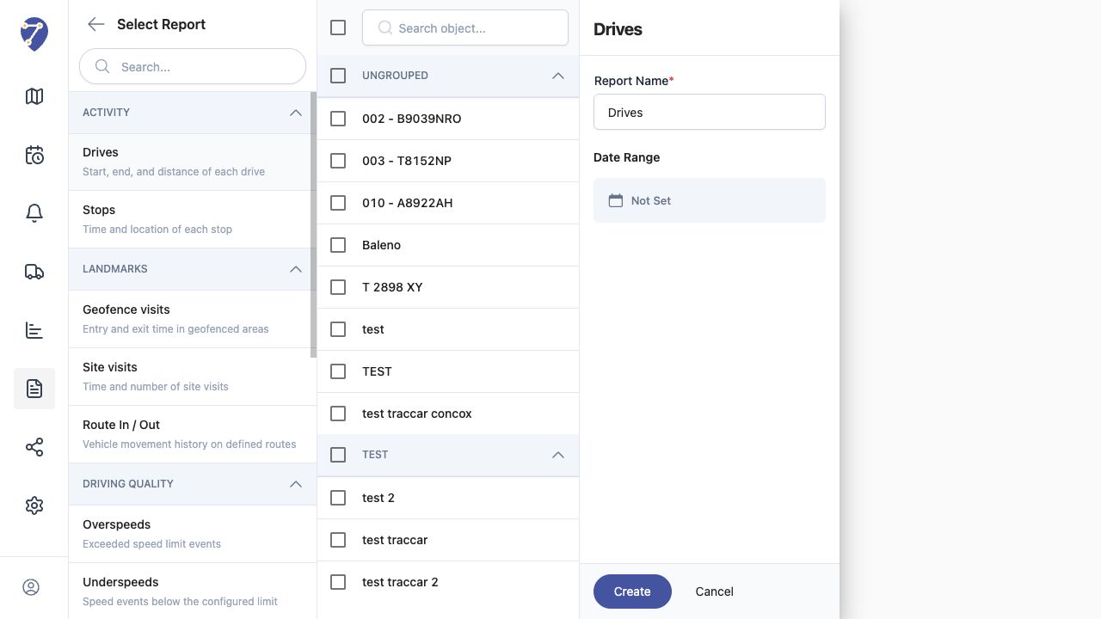This screenshot has height=619, width=1101.
Task: Click the Cancel button
Action: (x=714, y=591)
